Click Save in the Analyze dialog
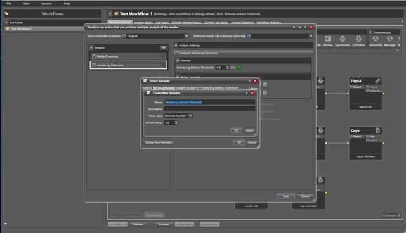The image size is (406, 233). (x=285, y=196)
